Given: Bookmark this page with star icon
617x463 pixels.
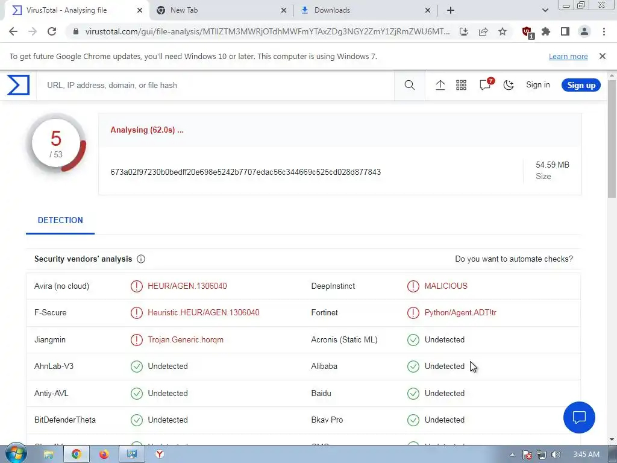Looking at the screenshot, I should [503, 31].
